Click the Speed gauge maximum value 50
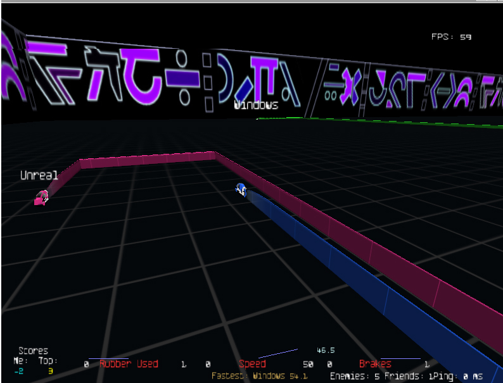The image size is (503, 383). tap(308, 365)
